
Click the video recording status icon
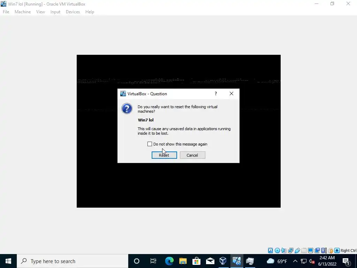pos(317,251)
